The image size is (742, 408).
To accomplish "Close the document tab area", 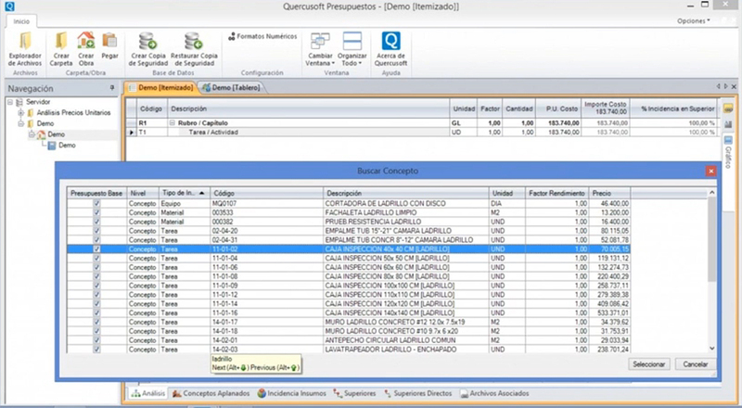I will point(734,86).
